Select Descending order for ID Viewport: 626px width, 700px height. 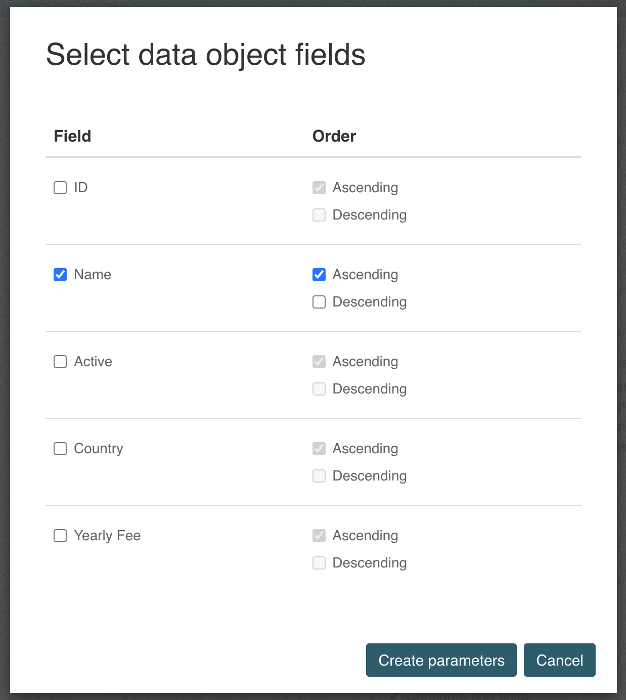tap(319, 215)
